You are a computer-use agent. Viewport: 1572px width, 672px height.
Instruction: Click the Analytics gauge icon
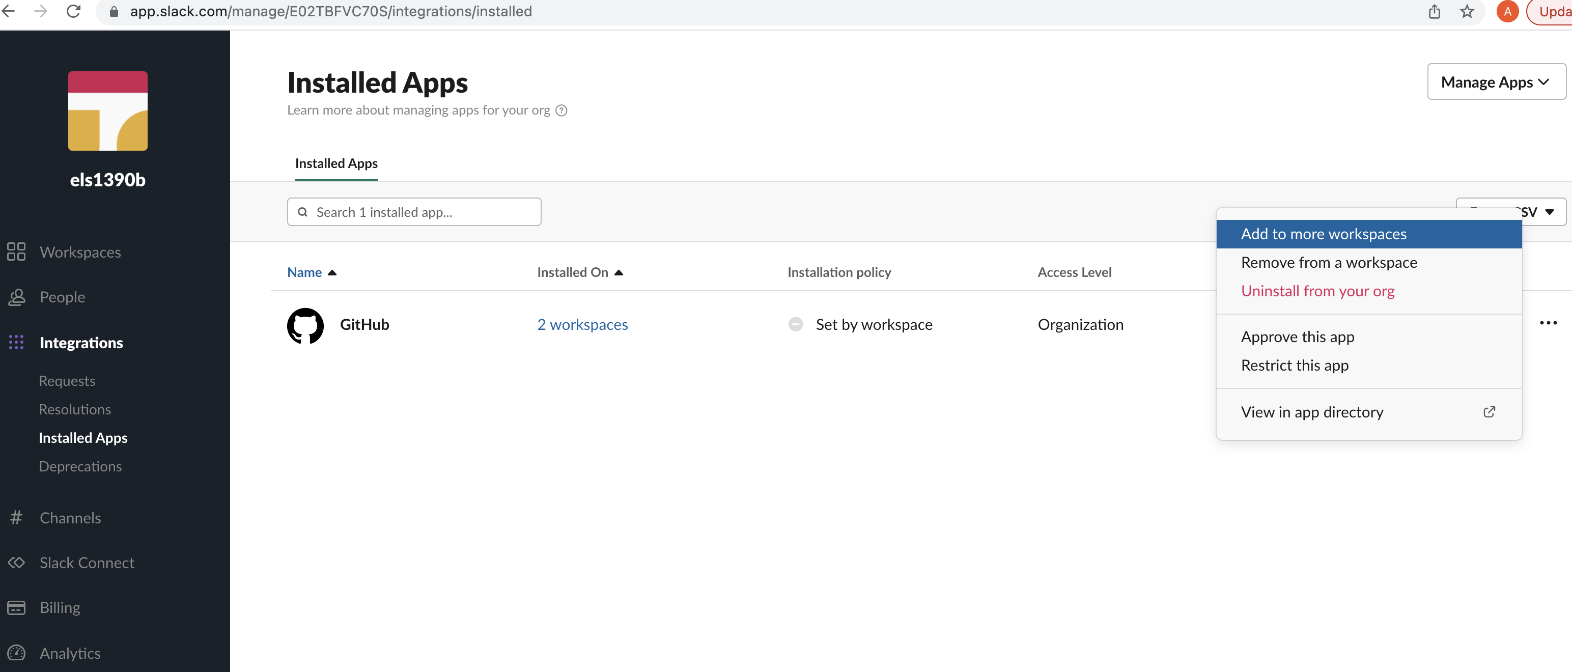coord(16,653)
